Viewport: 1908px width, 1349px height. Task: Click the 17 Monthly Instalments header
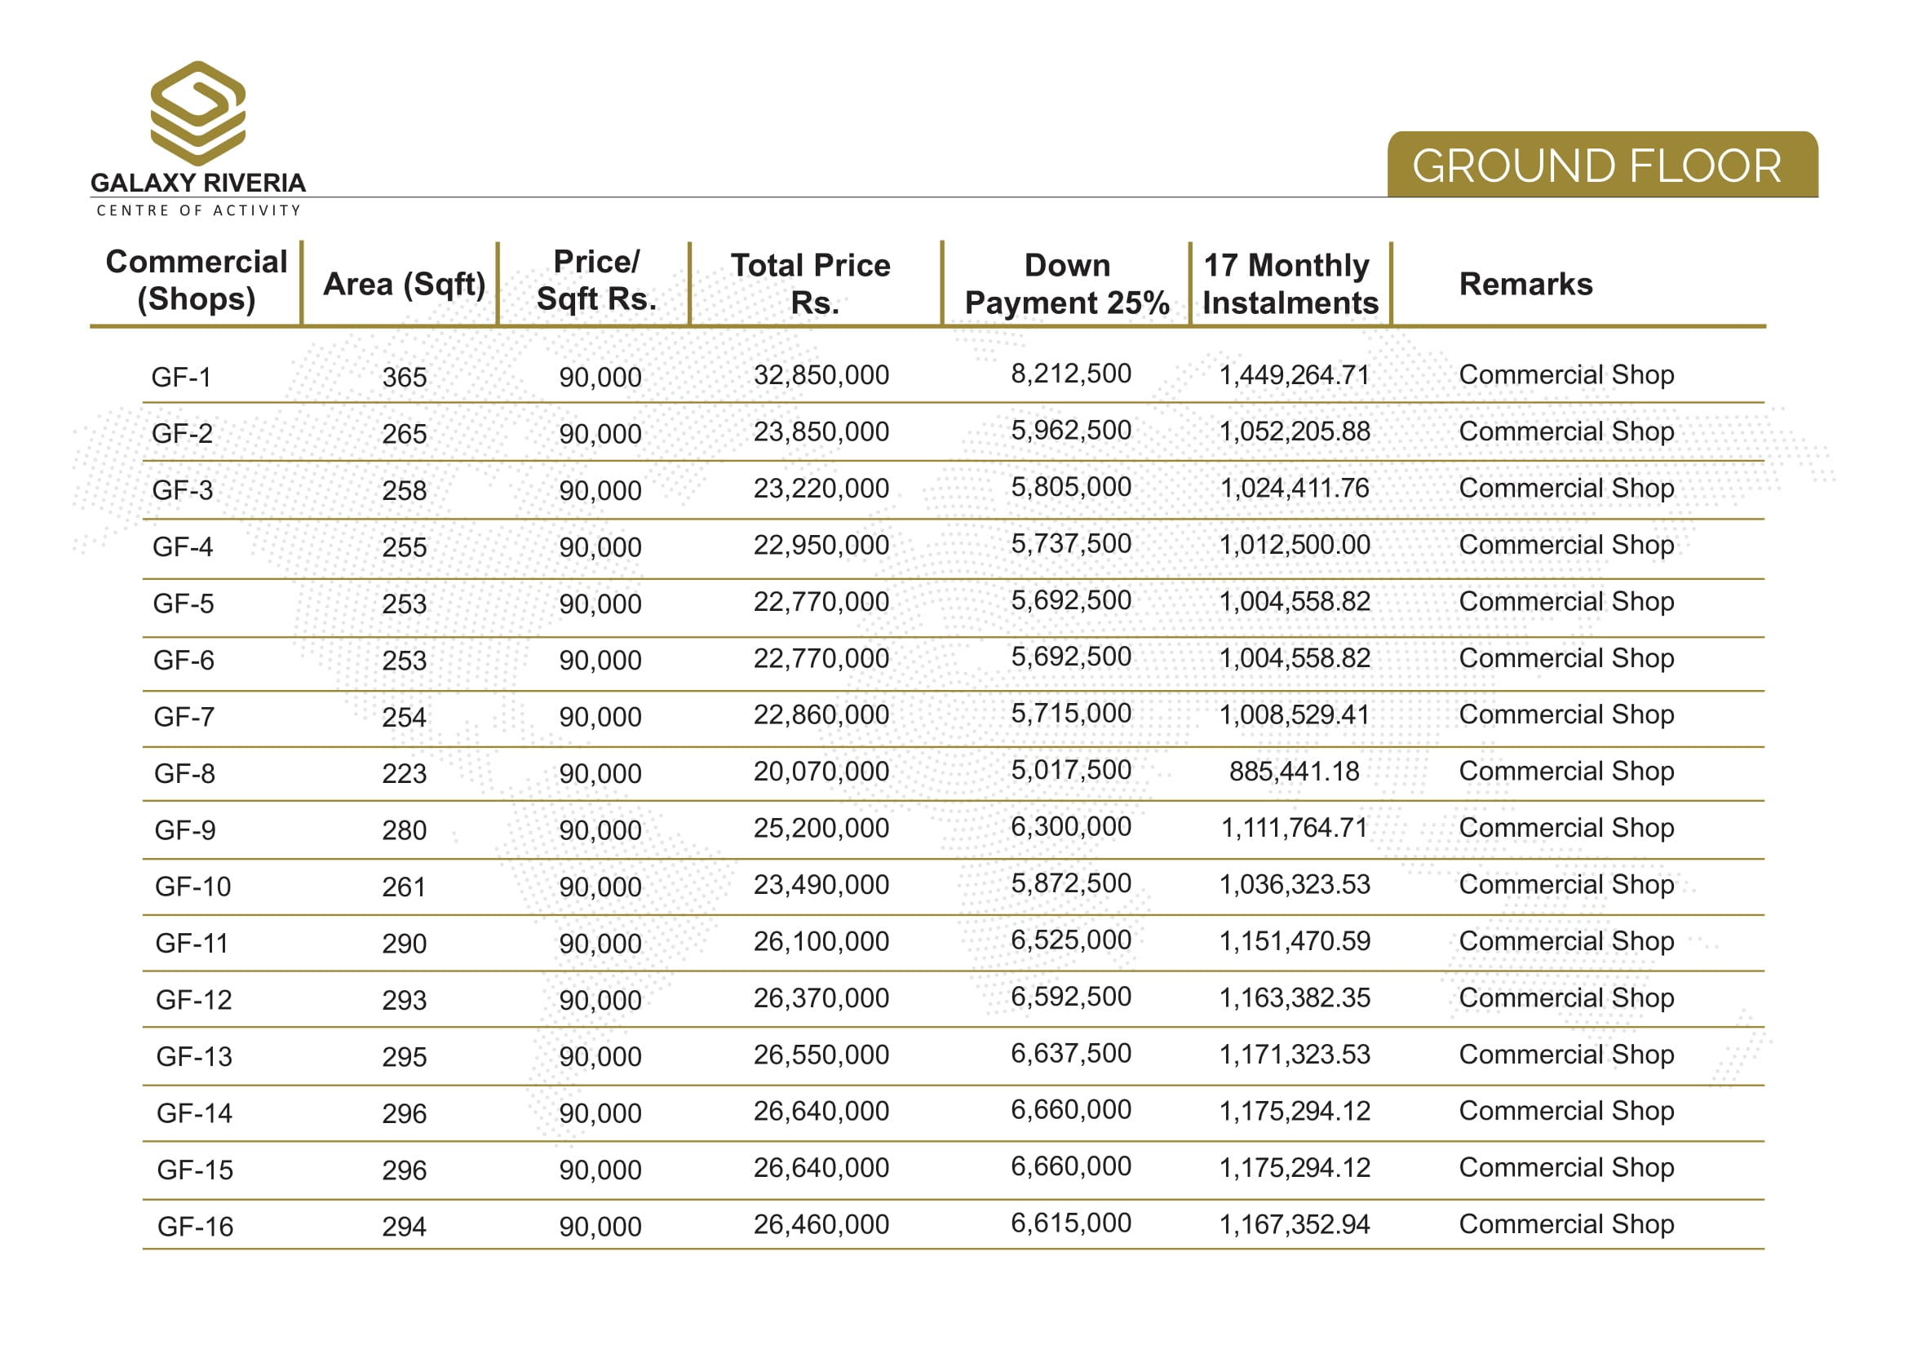(x=1290, y=284)
